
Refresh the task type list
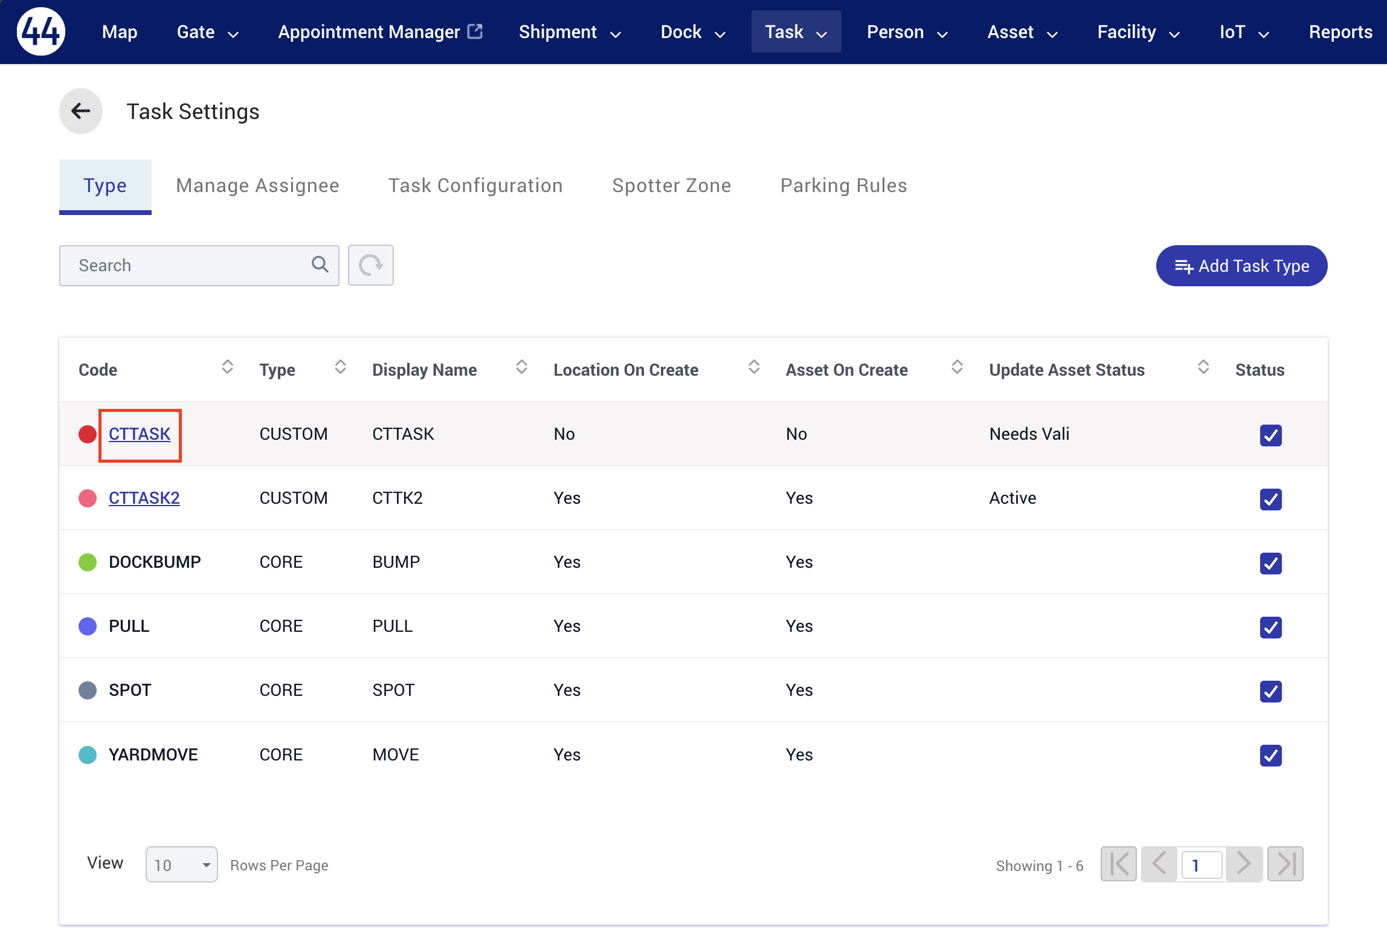pos(371,265)
